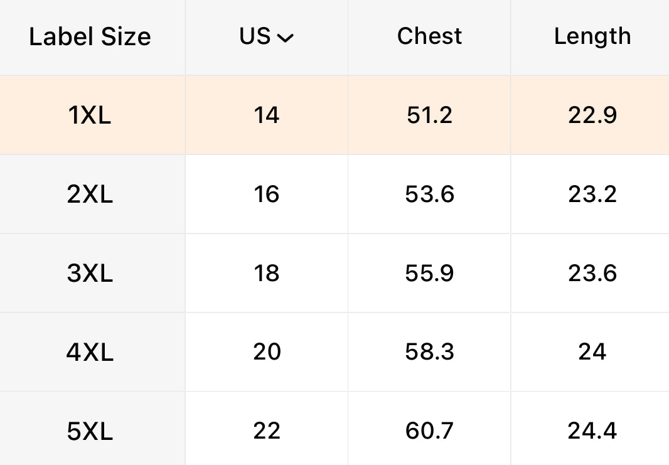Open the US size unit dropdown

[267, 37]
